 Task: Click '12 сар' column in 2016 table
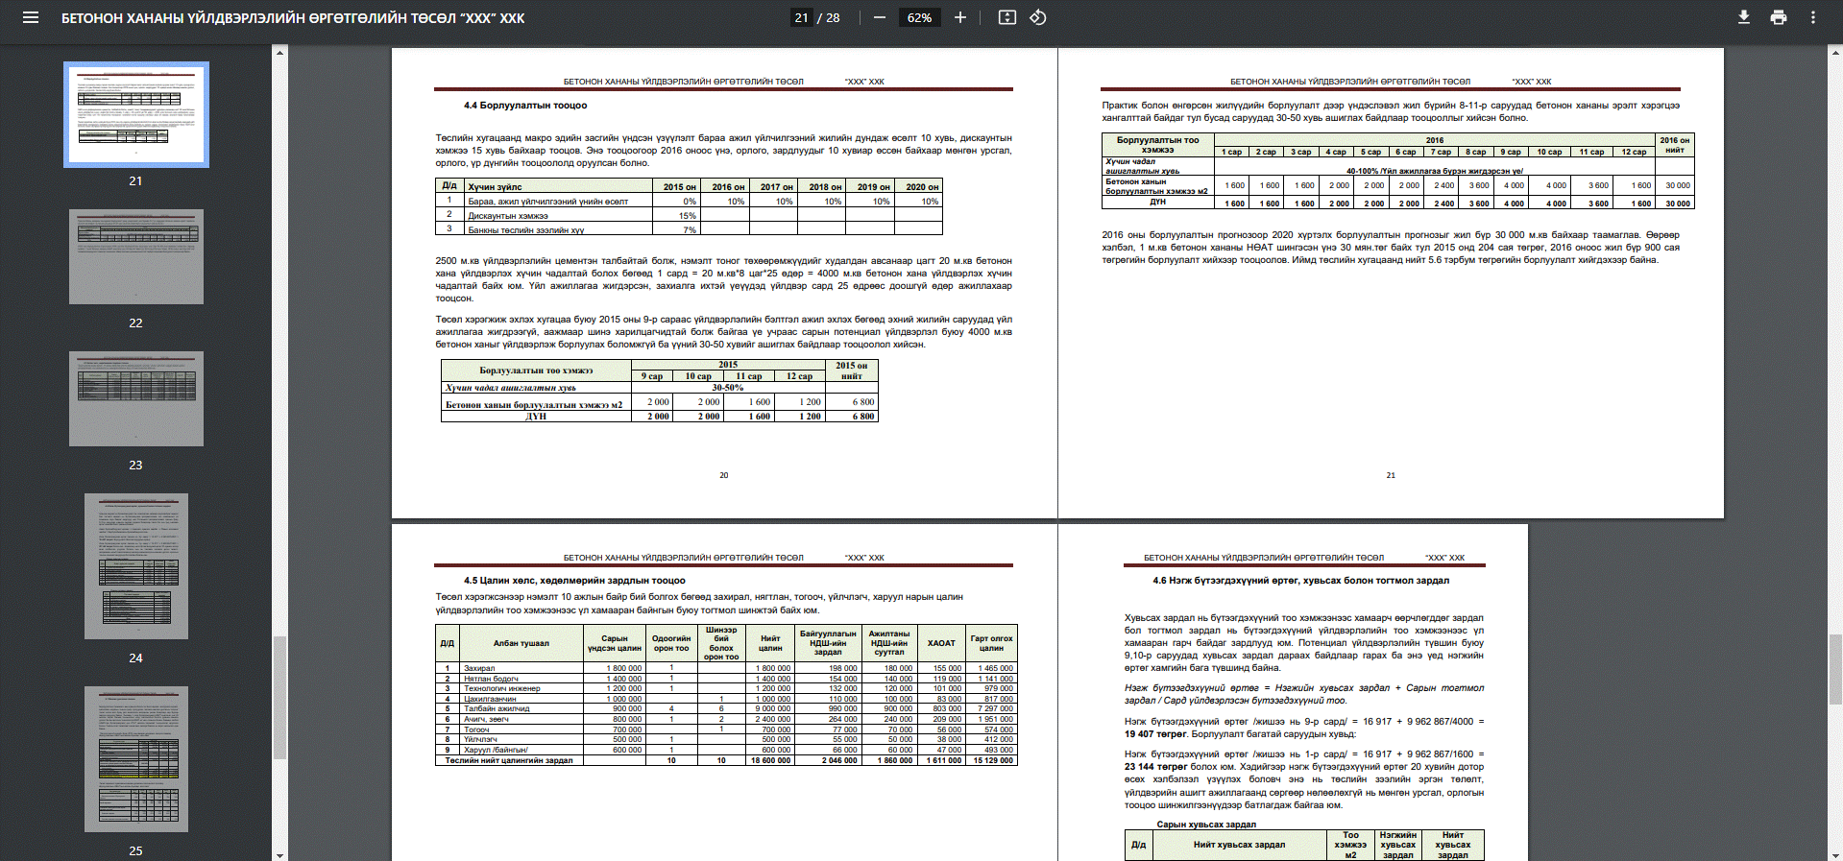(1634, 152)
